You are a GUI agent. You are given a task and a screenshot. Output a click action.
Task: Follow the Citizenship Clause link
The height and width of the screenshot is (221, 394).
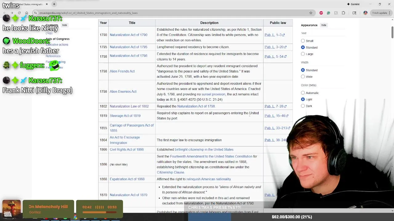point(171,172)
